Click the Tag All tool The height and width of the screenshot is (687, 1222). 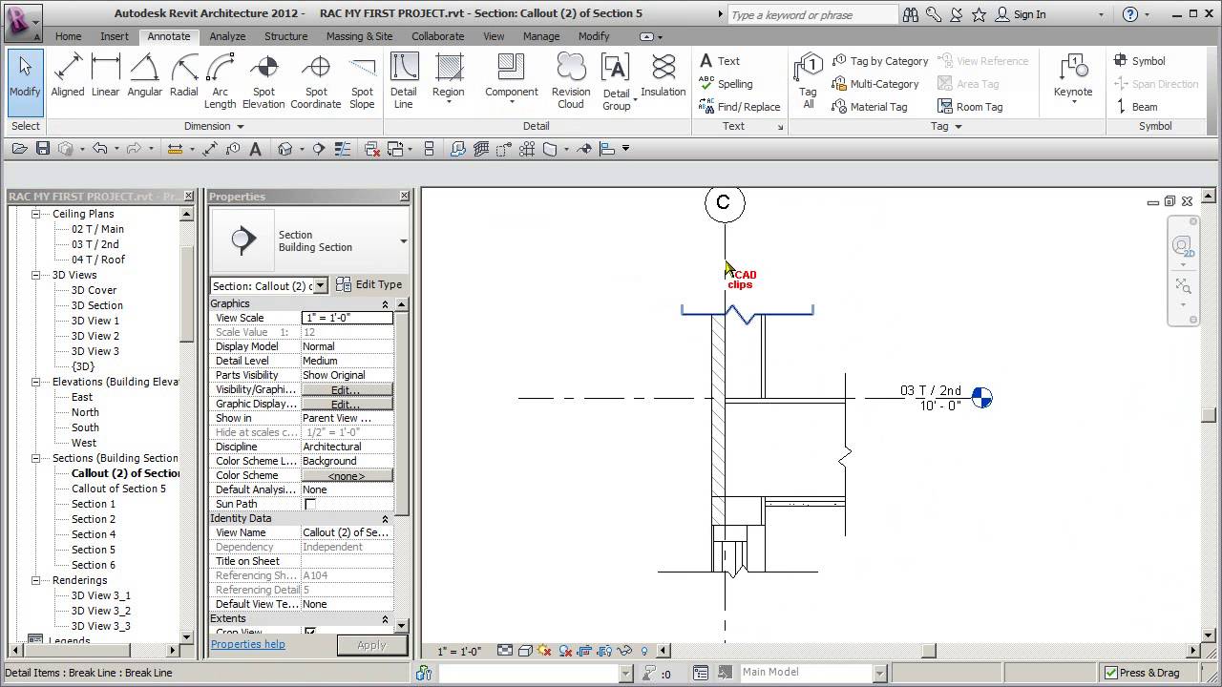tap(809, 80)
